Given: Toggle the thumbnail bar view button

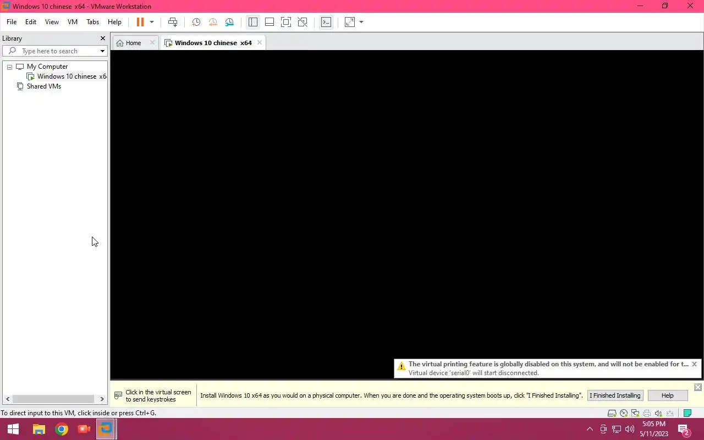Looking at the screenshot, I should pyautogui.click(x=269, y=22).
